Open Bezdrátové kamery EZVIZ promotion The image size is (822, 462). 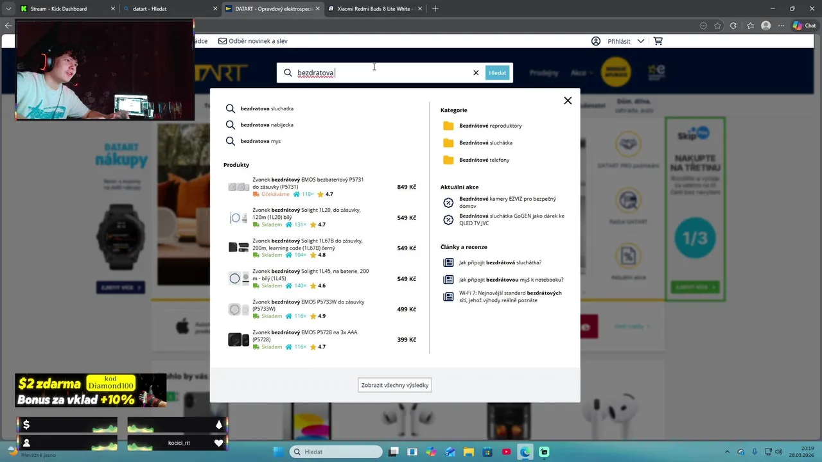coord(507,203)
